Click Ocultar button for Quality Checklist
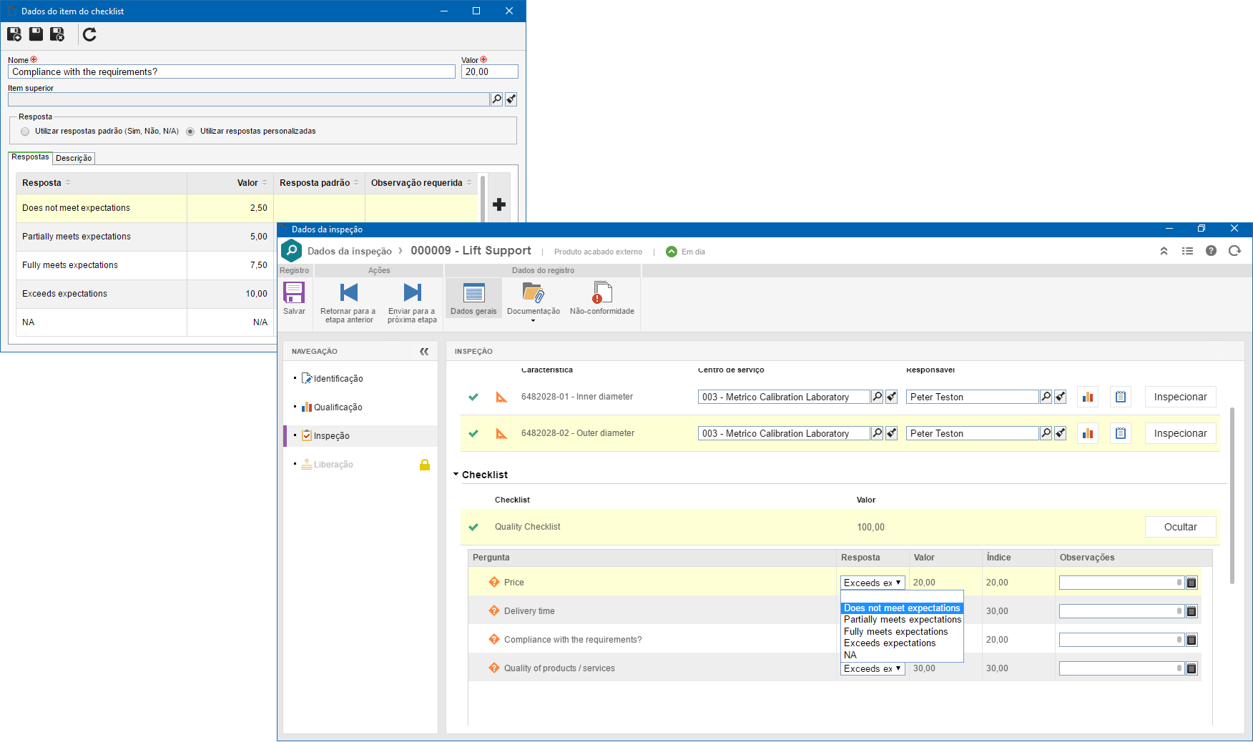The height and width of the screenshot is (742, 1253). pos(1180,527)
